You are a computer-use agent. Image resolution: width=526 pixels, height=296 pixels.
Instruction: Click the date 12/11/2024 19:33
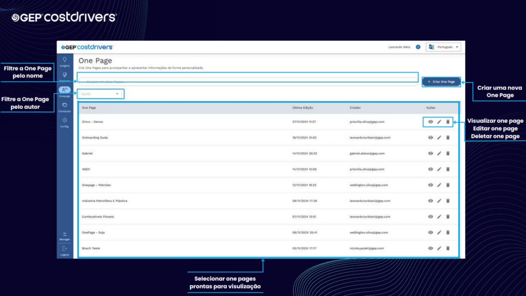[304, 185]
